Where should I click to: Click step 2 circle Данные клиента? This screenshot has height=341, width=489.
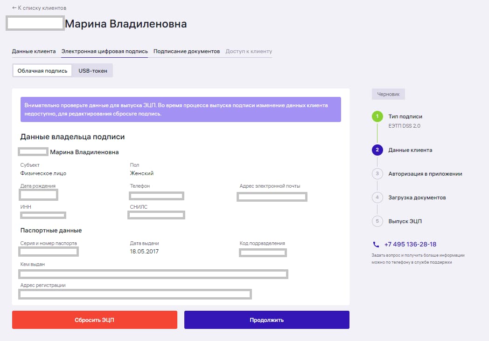point(377,150)
